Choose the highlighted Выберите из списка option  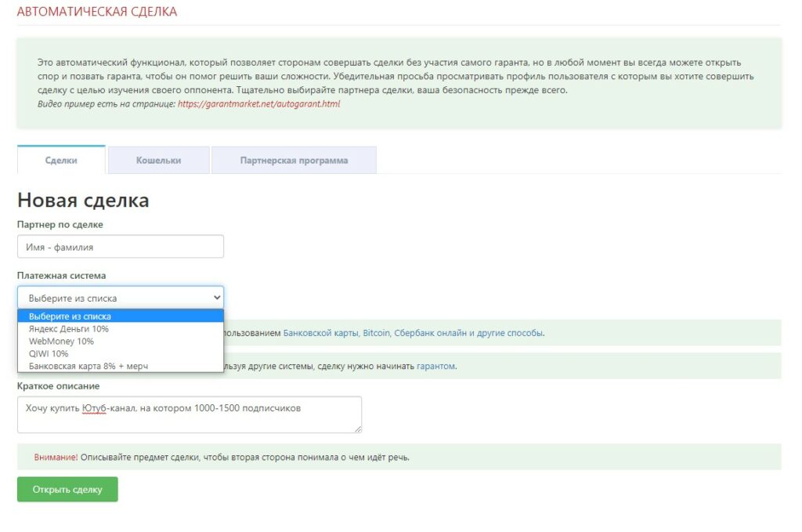pyautogui.click(x=70, y=317)
